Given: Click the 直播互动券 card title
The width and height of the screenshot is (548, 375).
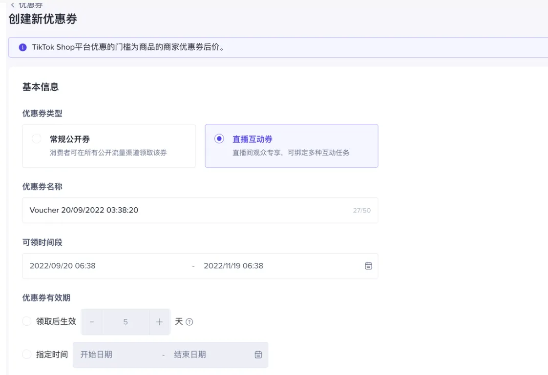Looking at the screenshot, I should coord(253,139).
